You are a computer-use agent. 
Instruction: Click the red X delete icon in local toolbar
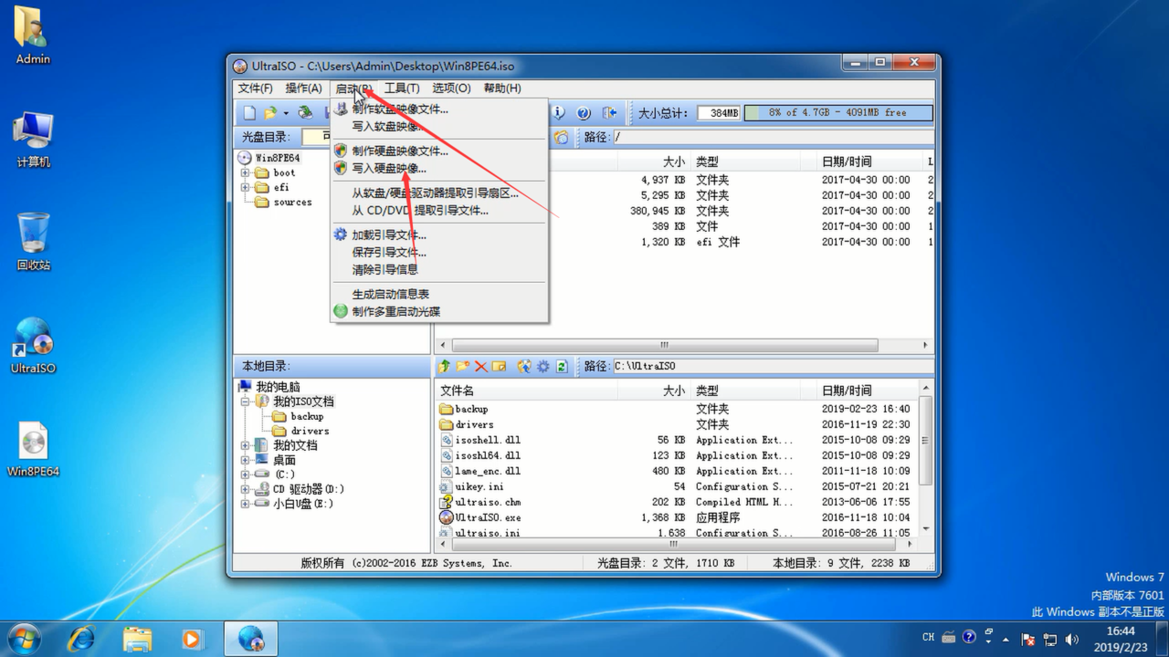480,366
